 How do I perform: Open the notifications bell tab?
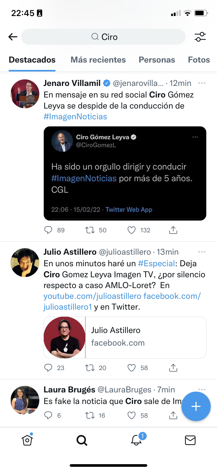136,440
